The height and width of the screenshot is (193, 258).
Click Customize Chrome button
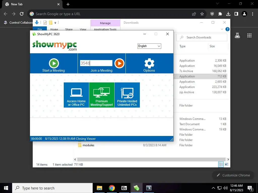pos(233,175)
